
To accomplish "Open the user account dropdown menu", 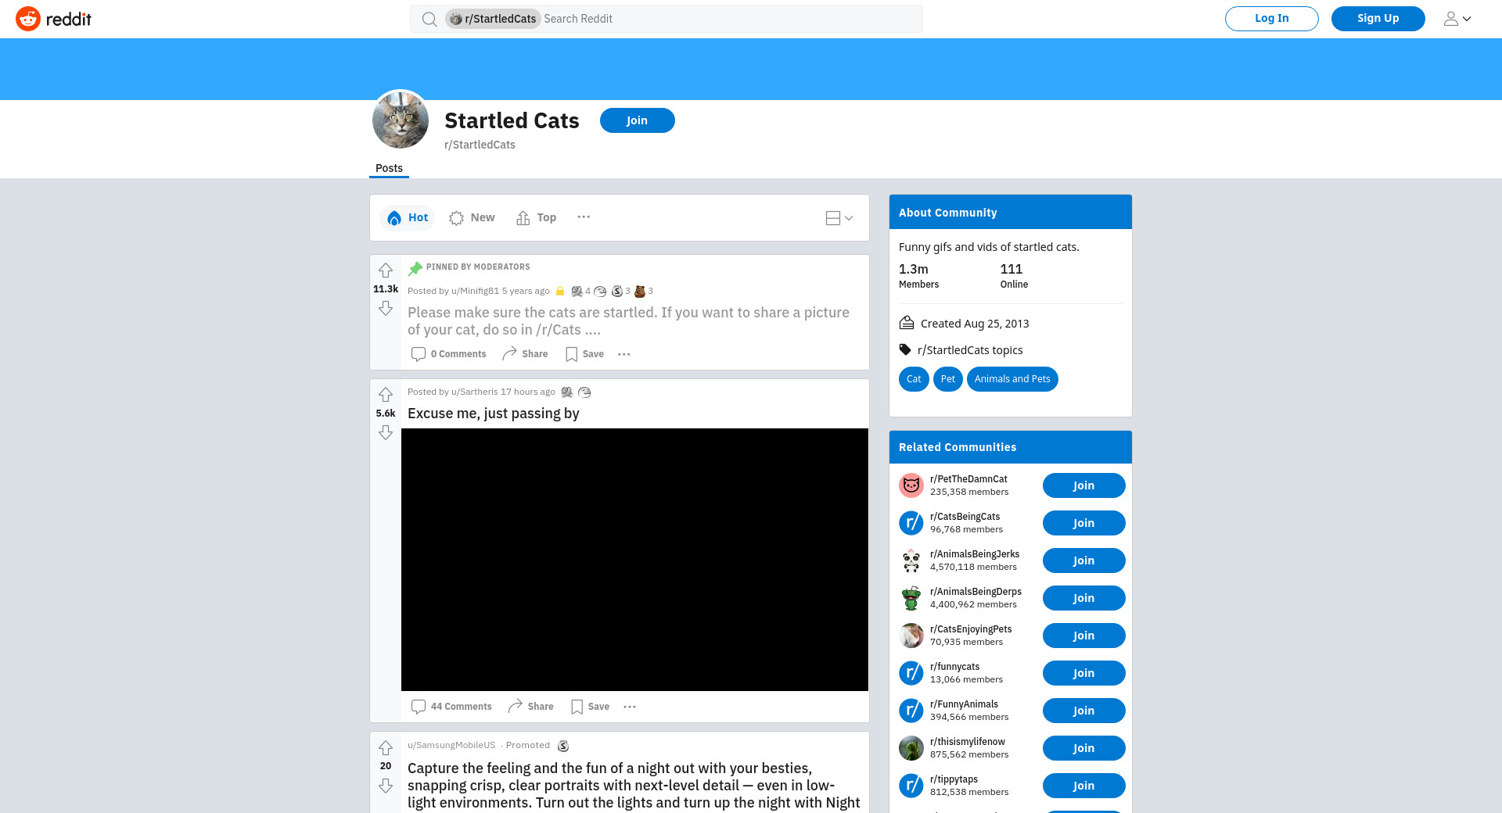I will pos(1457,19).
